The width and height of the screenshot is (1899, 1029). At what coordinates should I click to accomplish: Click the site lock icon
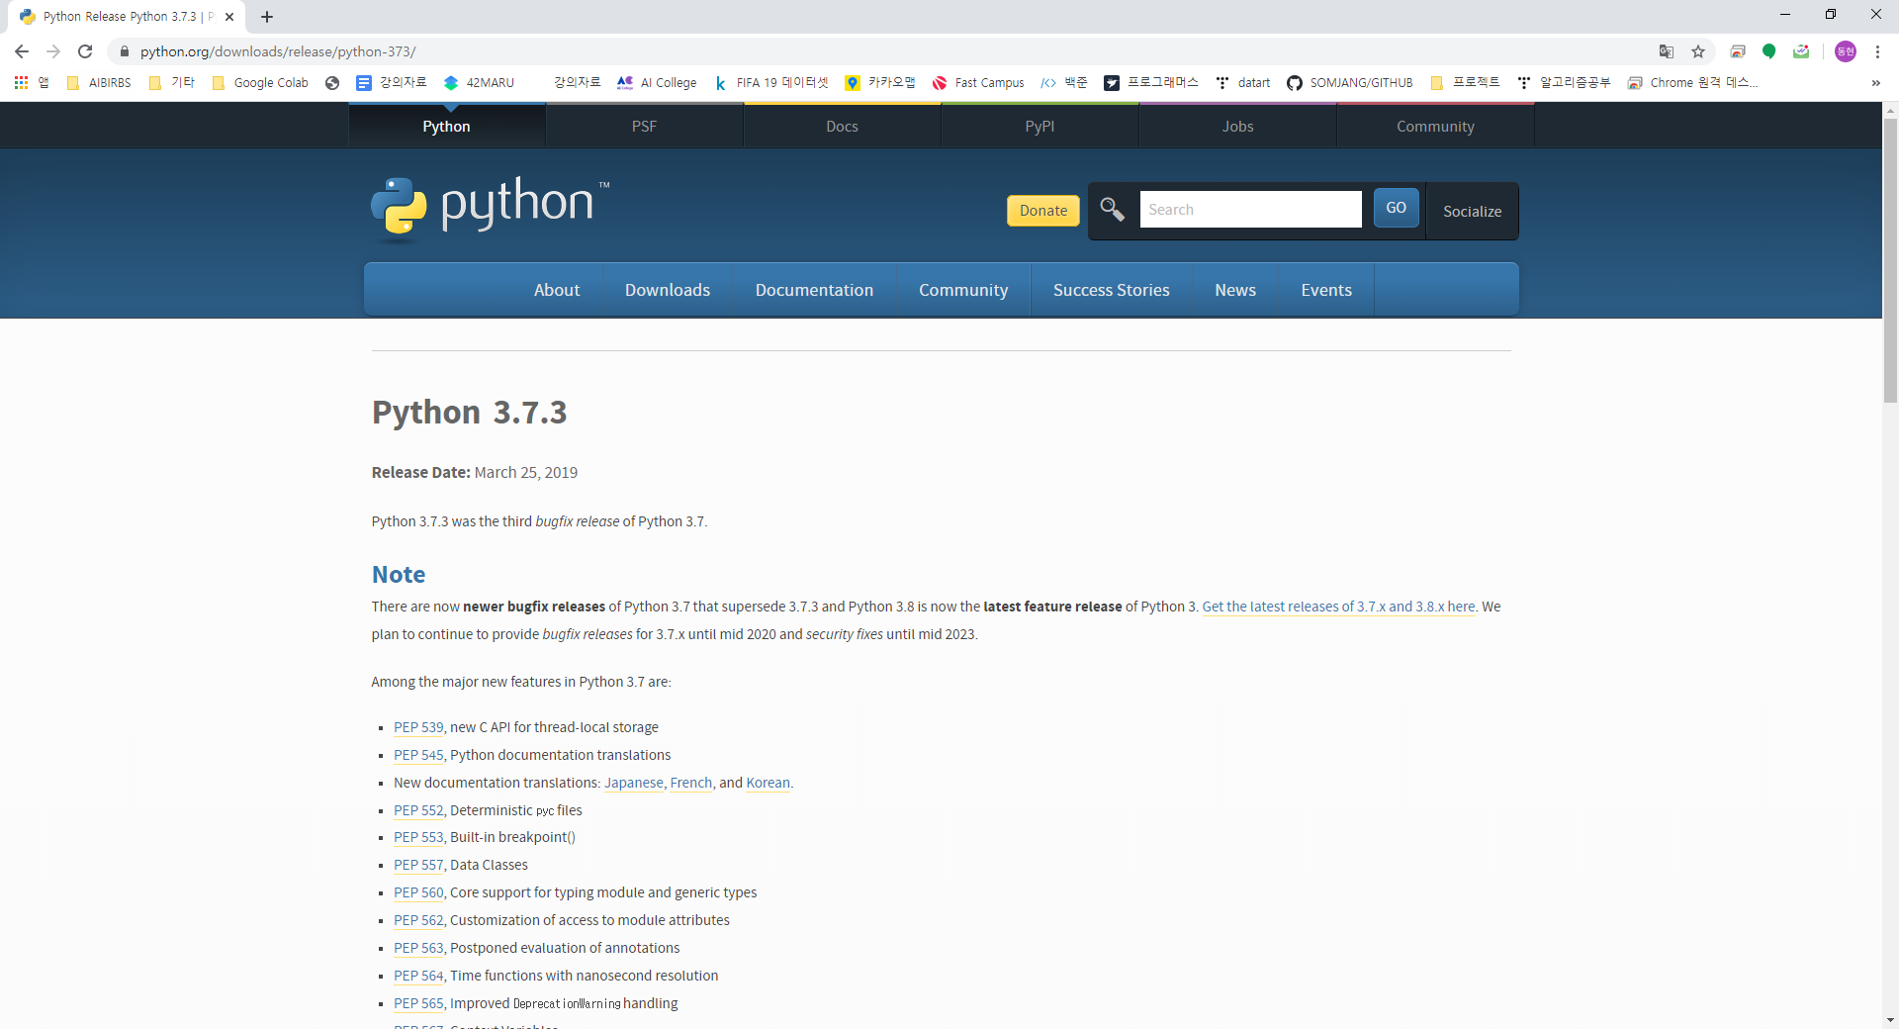124,51
